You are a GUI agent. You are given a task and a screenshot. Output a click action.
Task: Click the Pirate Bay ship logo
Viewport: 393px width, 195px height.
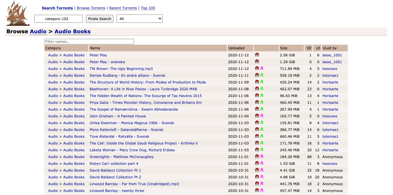point(18,14)
